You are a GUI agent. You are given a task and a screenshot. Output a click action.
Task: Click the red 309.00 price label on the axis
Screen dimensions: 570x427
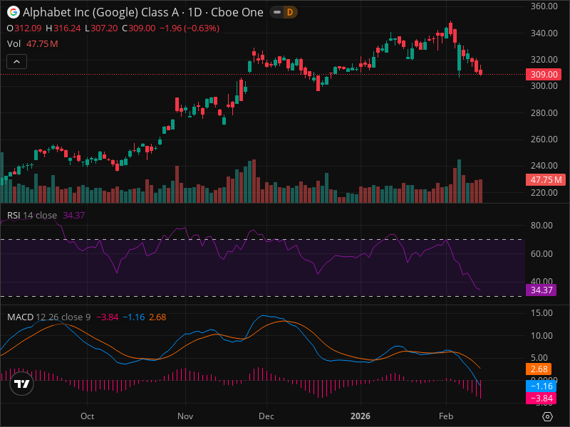544,75
